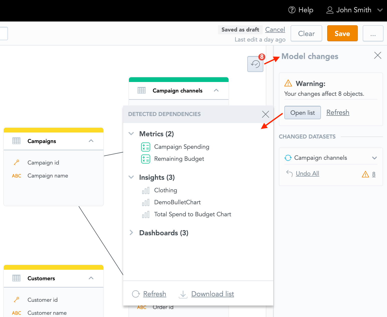Click ABC type icon beside Order id

142,307
